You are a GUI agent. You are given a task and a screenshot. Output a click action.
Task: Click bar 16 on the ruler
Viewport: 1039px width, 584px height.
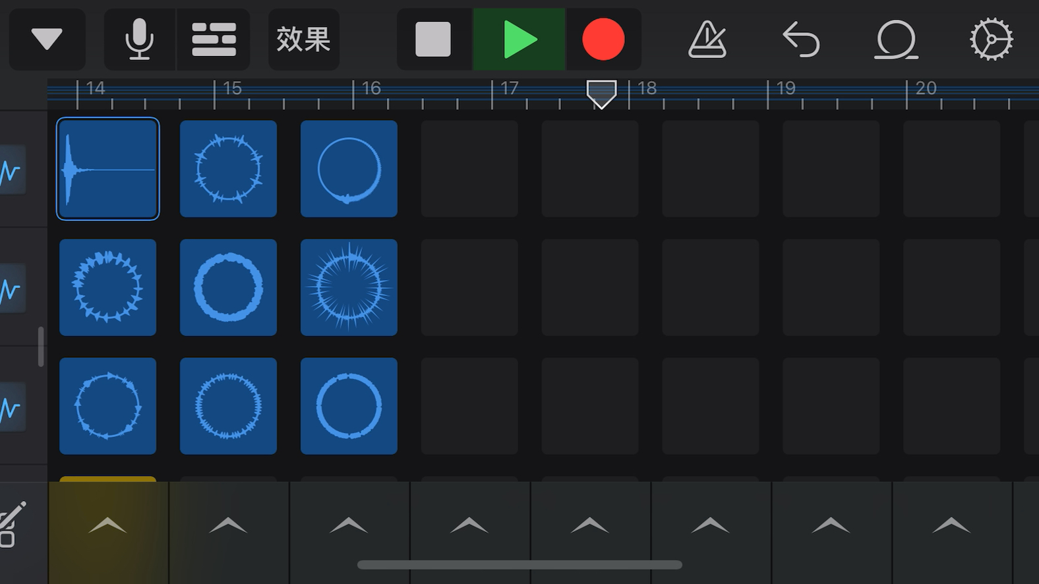tap(371, 88)
